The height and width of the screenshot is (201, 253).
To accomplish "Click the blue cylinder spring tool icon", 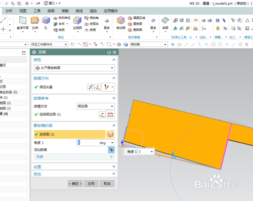I will 218,20.
